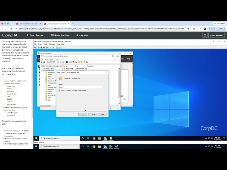The width and height of the screenshot is (227, 170).
Task: Click Server Manager icon on inner VM taskbar
Action: 105,138
